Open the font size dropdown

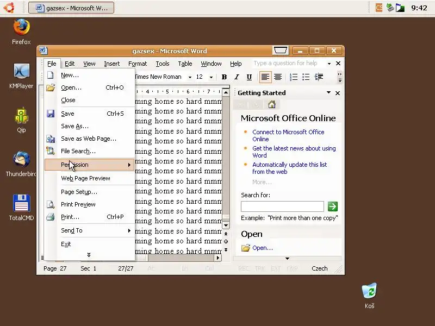(211, 77)
